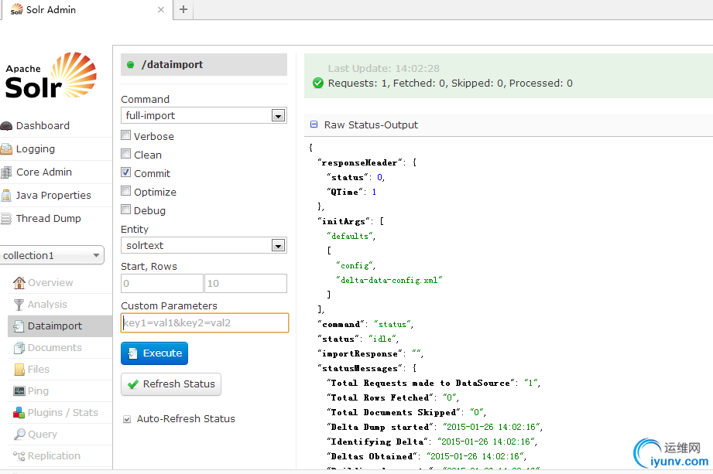Click the "QTime" key in response header
This screenshot has height=474, width=713.
(345, 192)
